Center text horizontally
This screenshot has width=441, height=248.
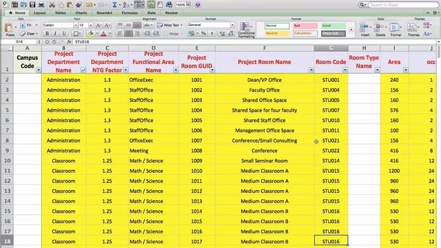[x=129, y=34]
